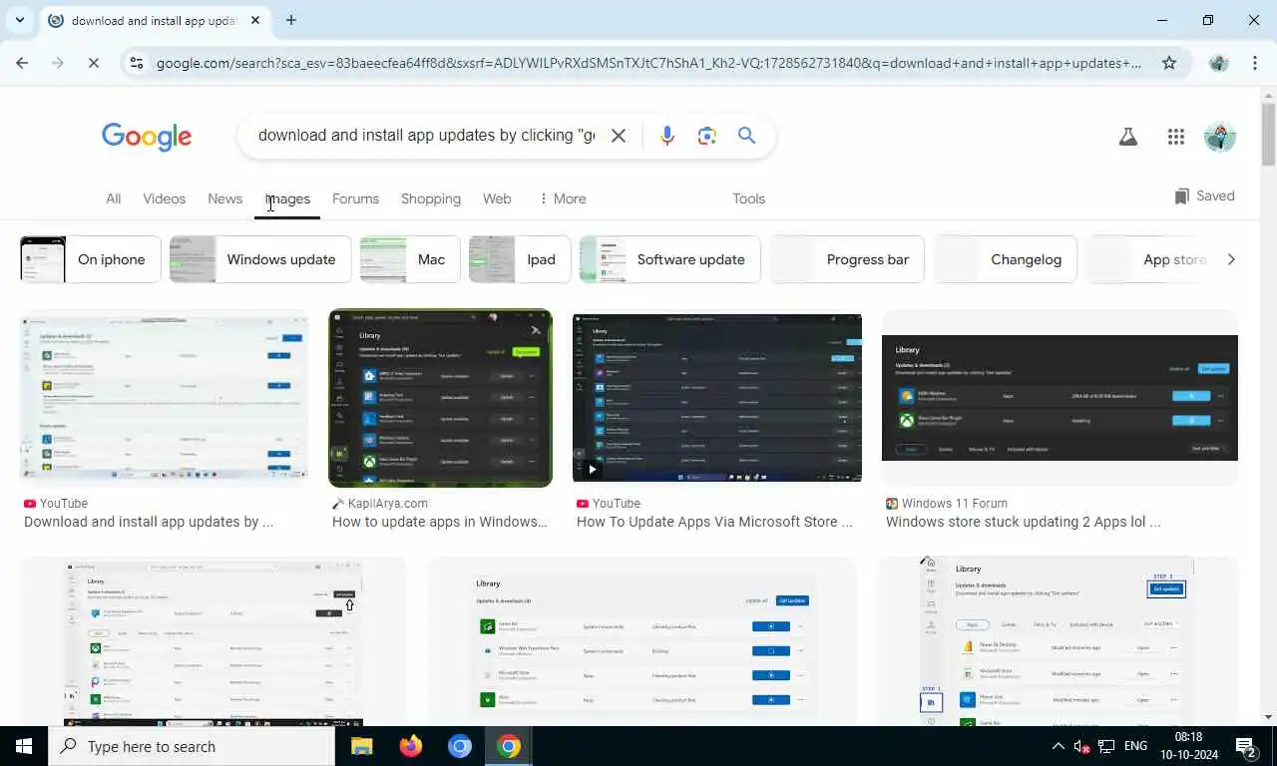
Task: Search by image with Google Lens
Action: (707, 136)
